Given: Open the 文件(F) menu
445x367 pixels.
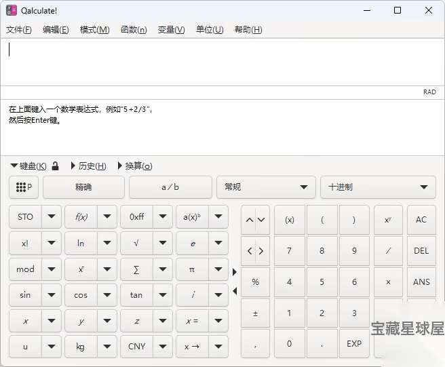Looking at the screenshot, I should [x=19, y=30].
